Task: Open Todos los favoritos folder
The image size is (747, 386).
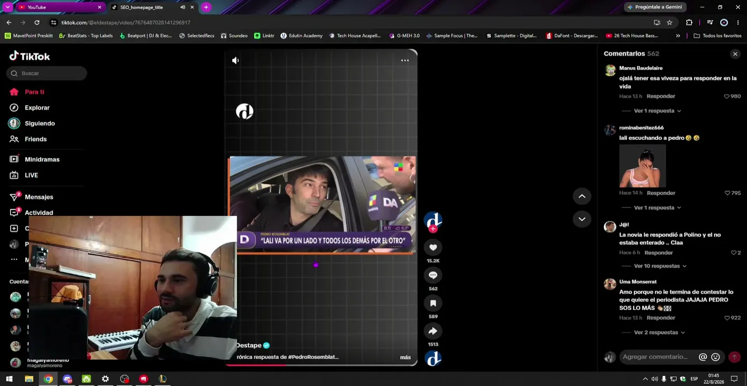Action: (x=718, y=36)
